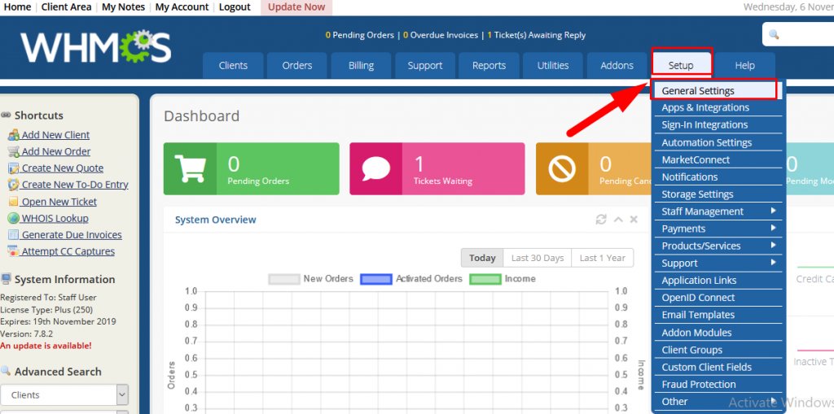
Task: Click the Attempt CC Captures icon
Action: point(13,251)
